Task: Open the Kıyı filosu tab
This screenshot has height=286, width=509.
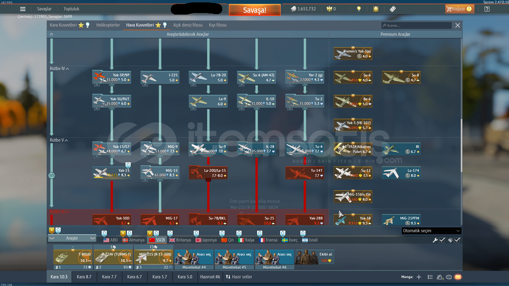Action: tap(217, 25)
